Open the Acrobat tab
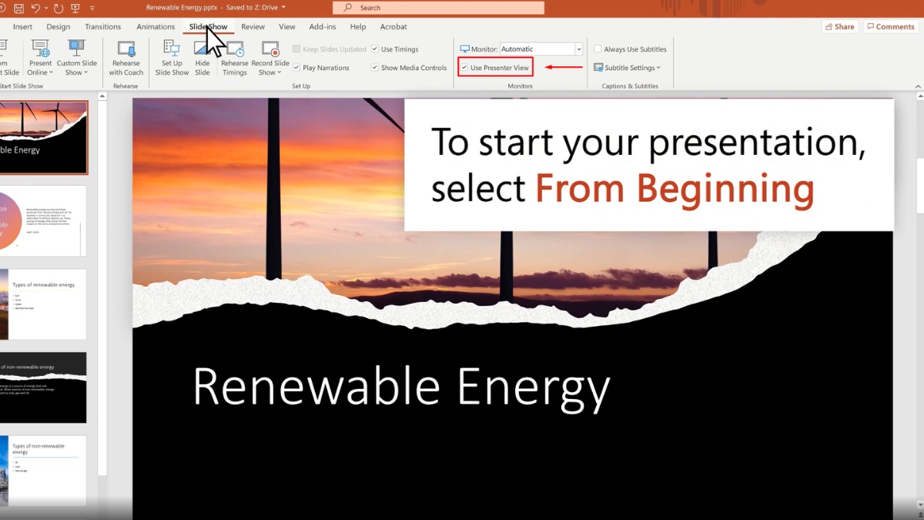This screenshot has height=520, width=924. coord(393,26)
